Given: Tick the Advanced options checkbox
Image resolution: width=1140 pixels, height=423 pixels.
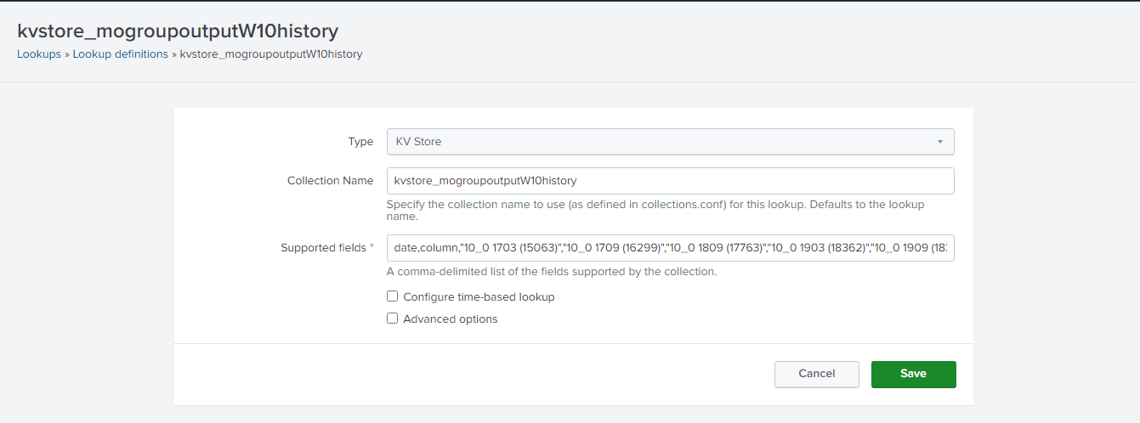Looking at the screenshot, I should [x=392, y=319].
